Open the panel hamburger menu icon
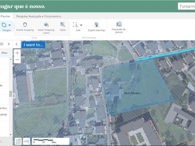The width and height of the screenshot is (195, 146). [2, 44]
